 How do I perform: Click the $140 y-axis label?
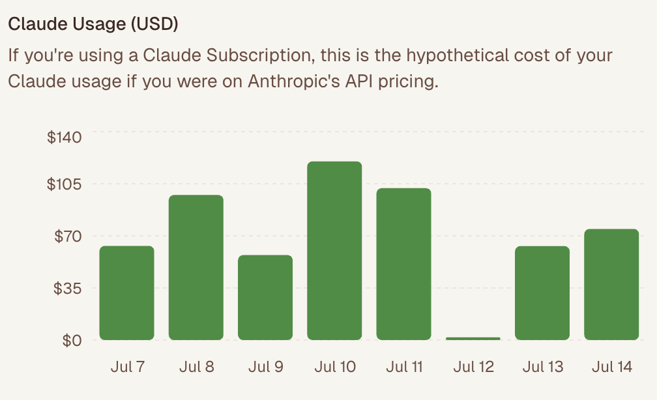63,137
